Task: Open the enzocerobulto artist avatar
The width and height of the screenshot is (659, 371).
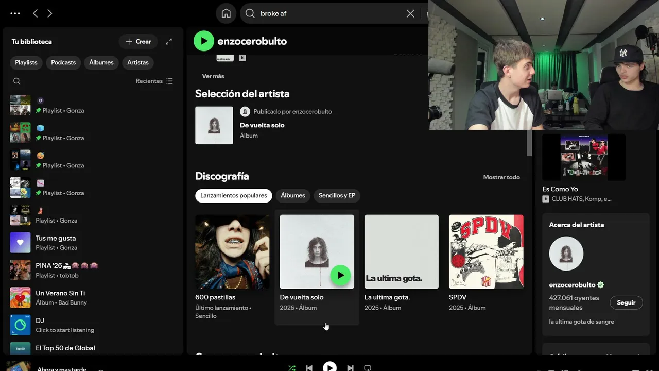Action: pyautogui.click(x=566, y=254)
